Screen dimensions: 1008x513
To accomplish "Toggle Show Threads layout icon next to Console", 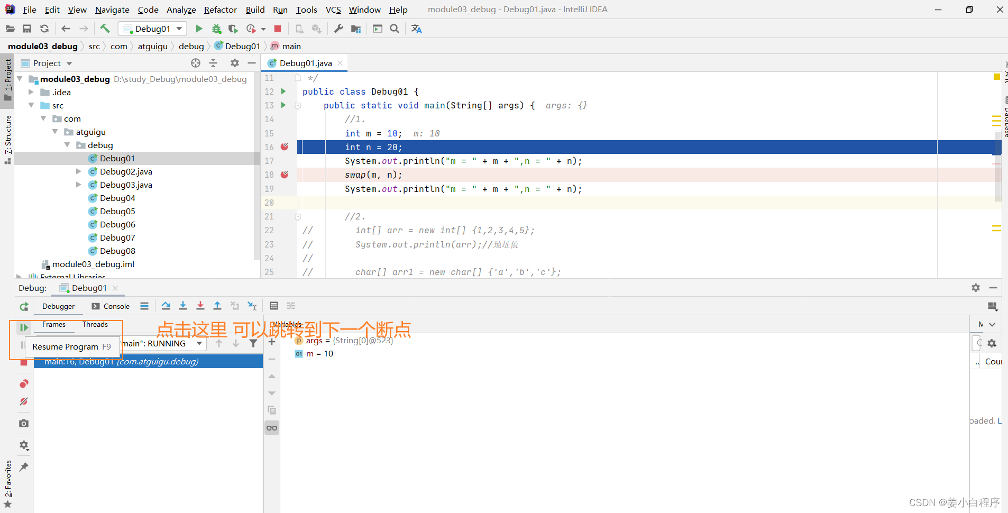I will (x=144, y=306).
